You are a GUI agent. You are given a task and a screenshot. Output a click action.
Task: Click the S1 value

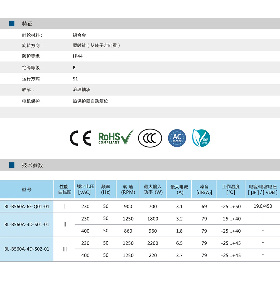pos(75,79)
